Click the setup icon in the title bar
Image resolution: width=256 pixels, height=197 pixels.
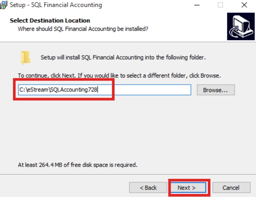pos(3,5)
